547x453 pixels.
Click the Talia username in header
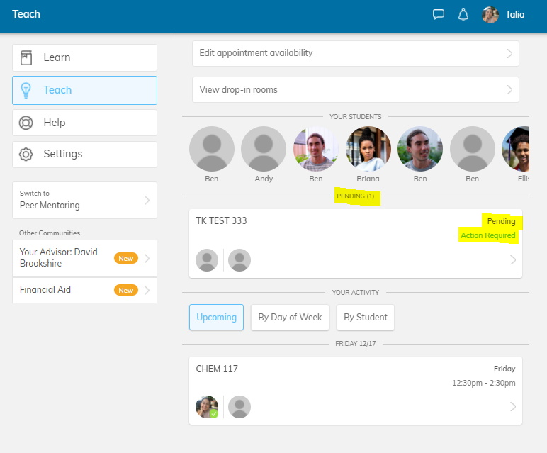point(515,15)
